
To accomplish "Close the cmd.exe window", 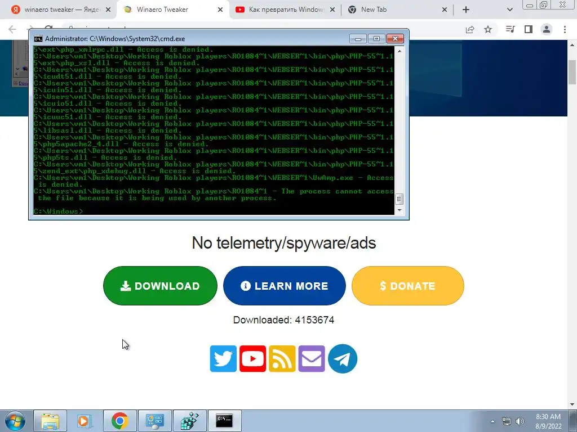I will coord(395,39).
